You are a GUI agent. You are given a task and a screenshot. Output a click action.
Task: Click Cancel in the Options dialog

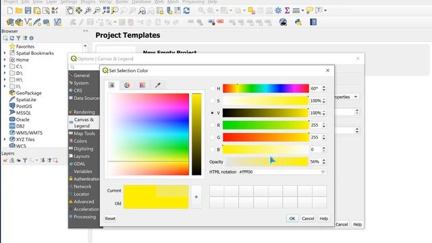(342, 225)
